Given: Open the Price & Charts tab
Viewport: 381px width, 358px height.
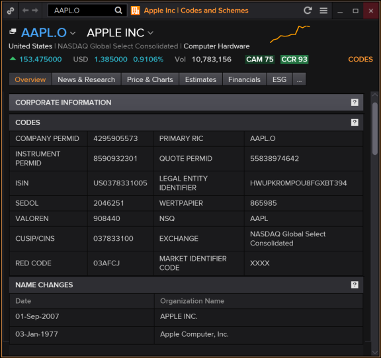Looking at the screenshot, I should [x=150, y=79].
